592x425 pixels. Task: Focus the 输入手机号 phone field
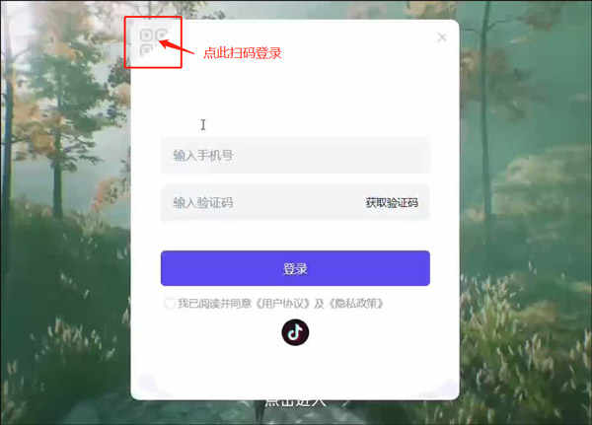click(x=295, y=155)
